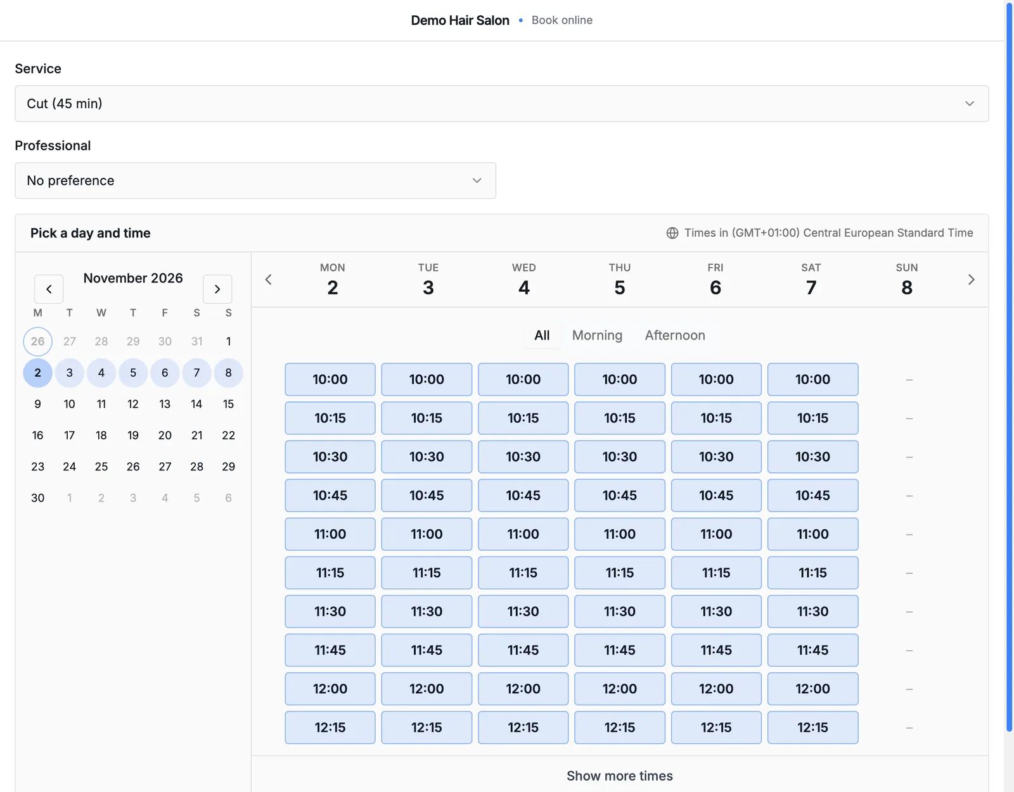Book Saturday 7 at 12:00
The image size is (1014, 792).
point(813,689)
